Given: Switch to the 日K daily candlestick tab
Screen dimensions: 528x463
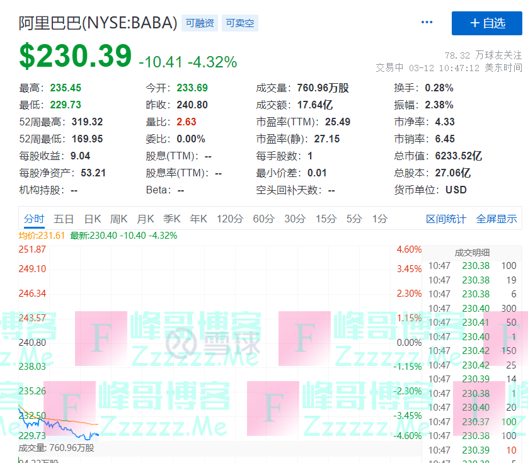Looking at the screenshot, I should [x=91, y=219].
